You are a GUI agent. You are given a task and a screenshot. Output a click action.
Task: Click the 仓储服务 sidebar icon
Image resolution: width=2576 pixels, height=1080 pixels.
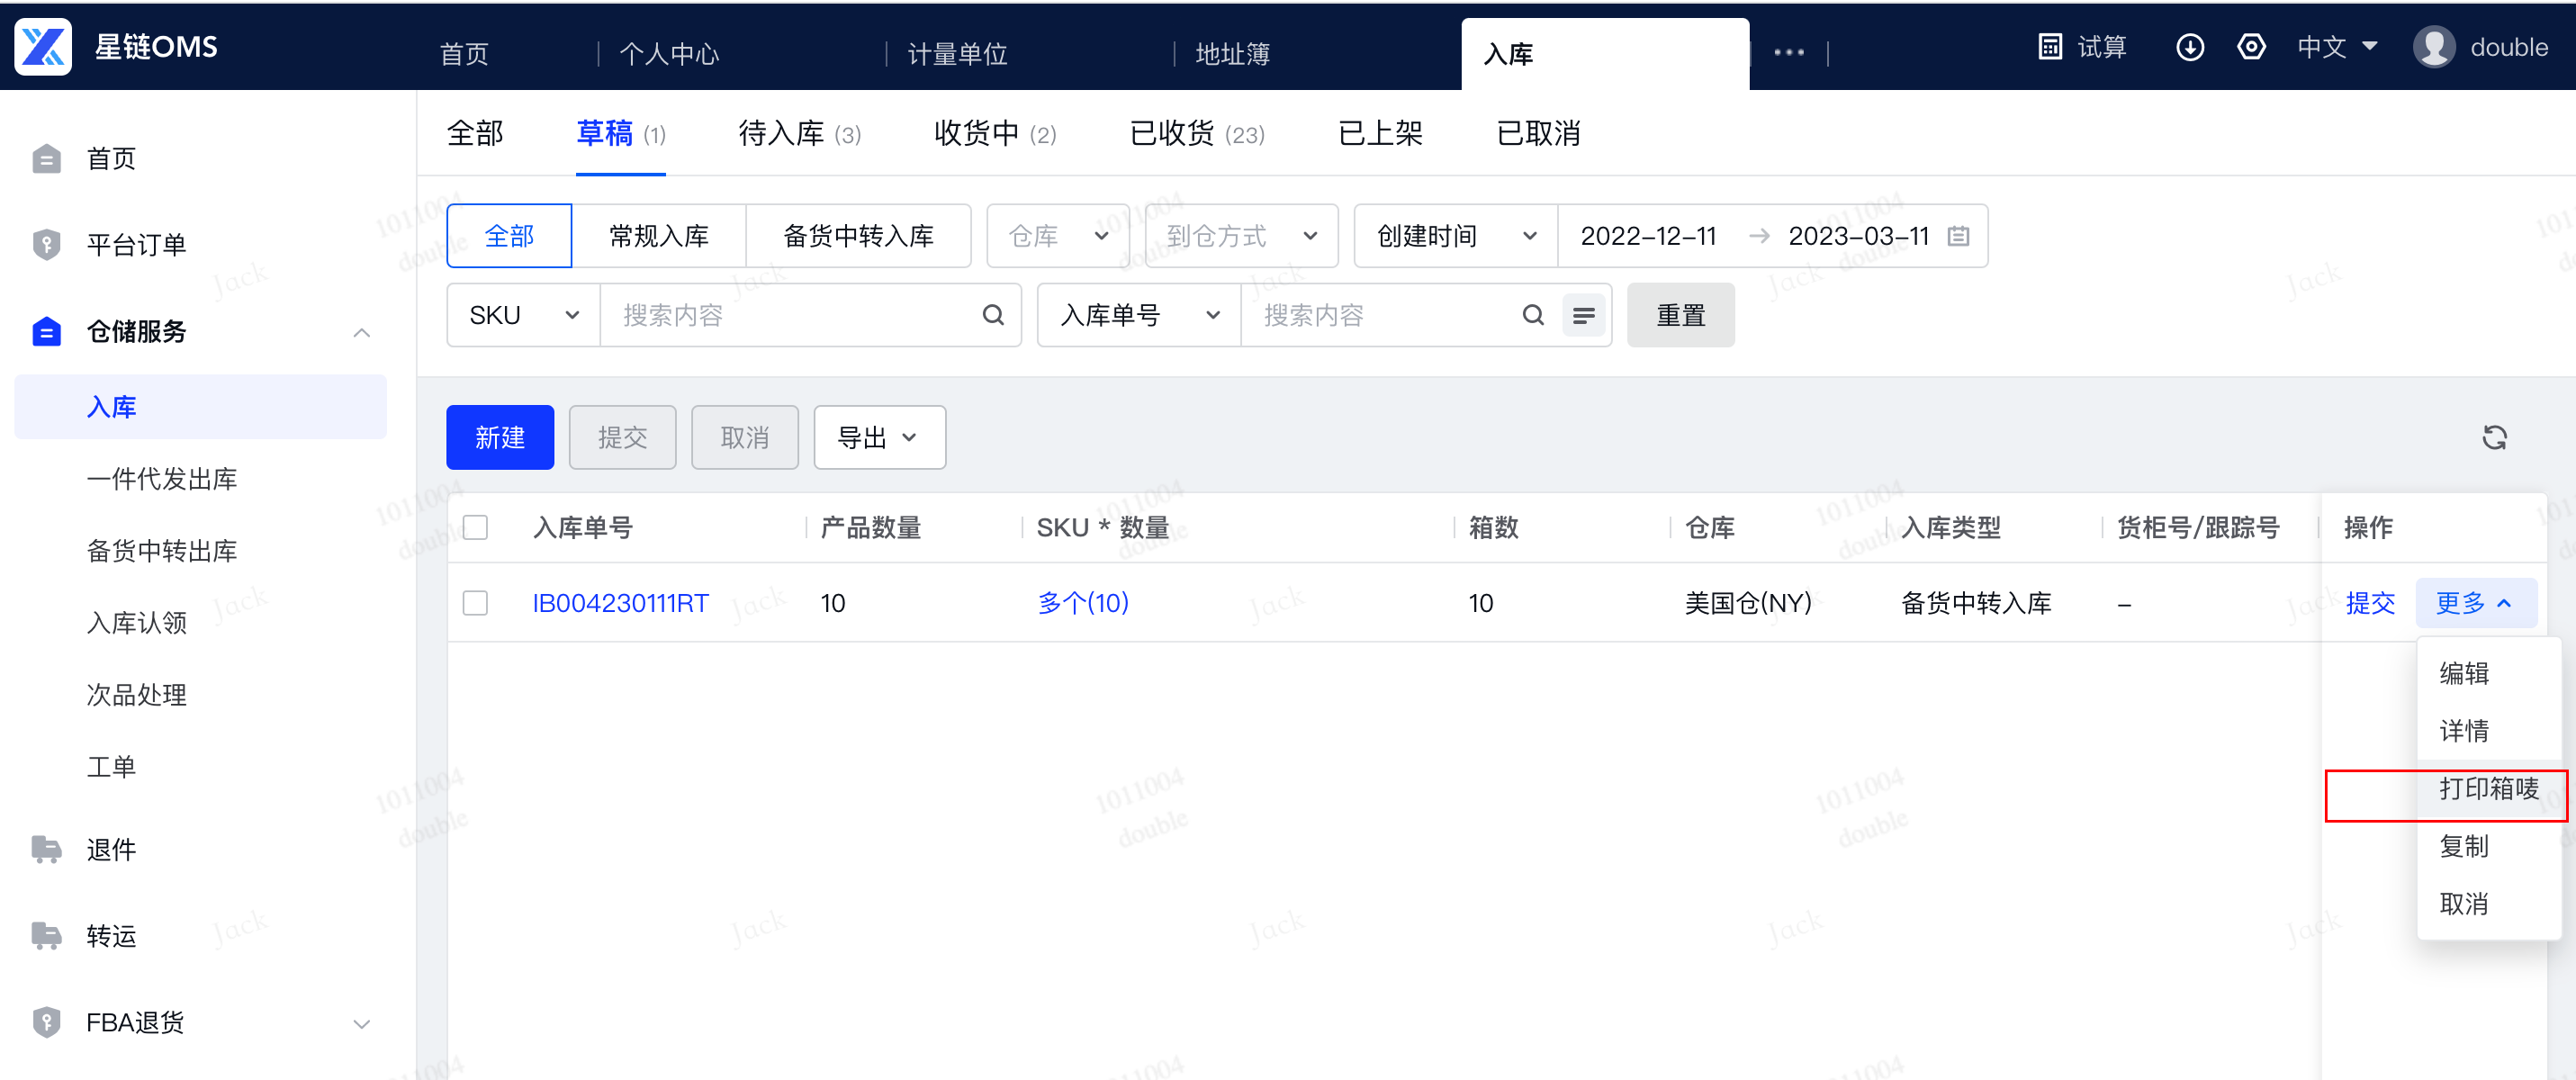click(x=46, y=331)
